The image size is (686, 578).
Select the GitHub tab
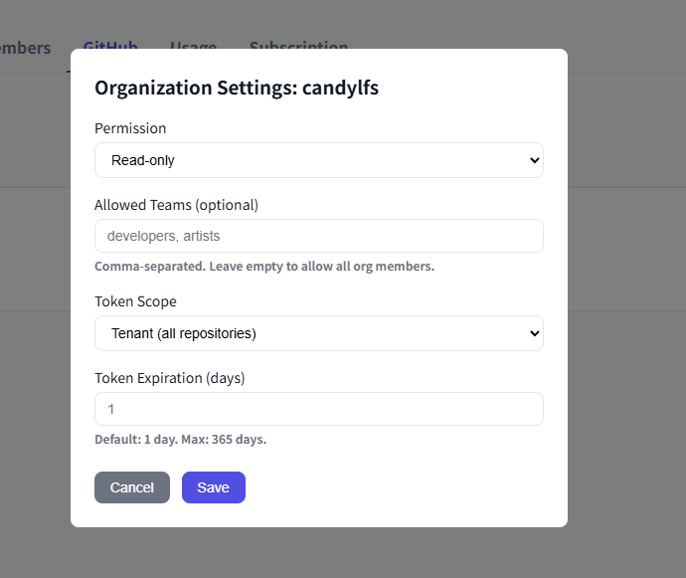click(109, 47)
